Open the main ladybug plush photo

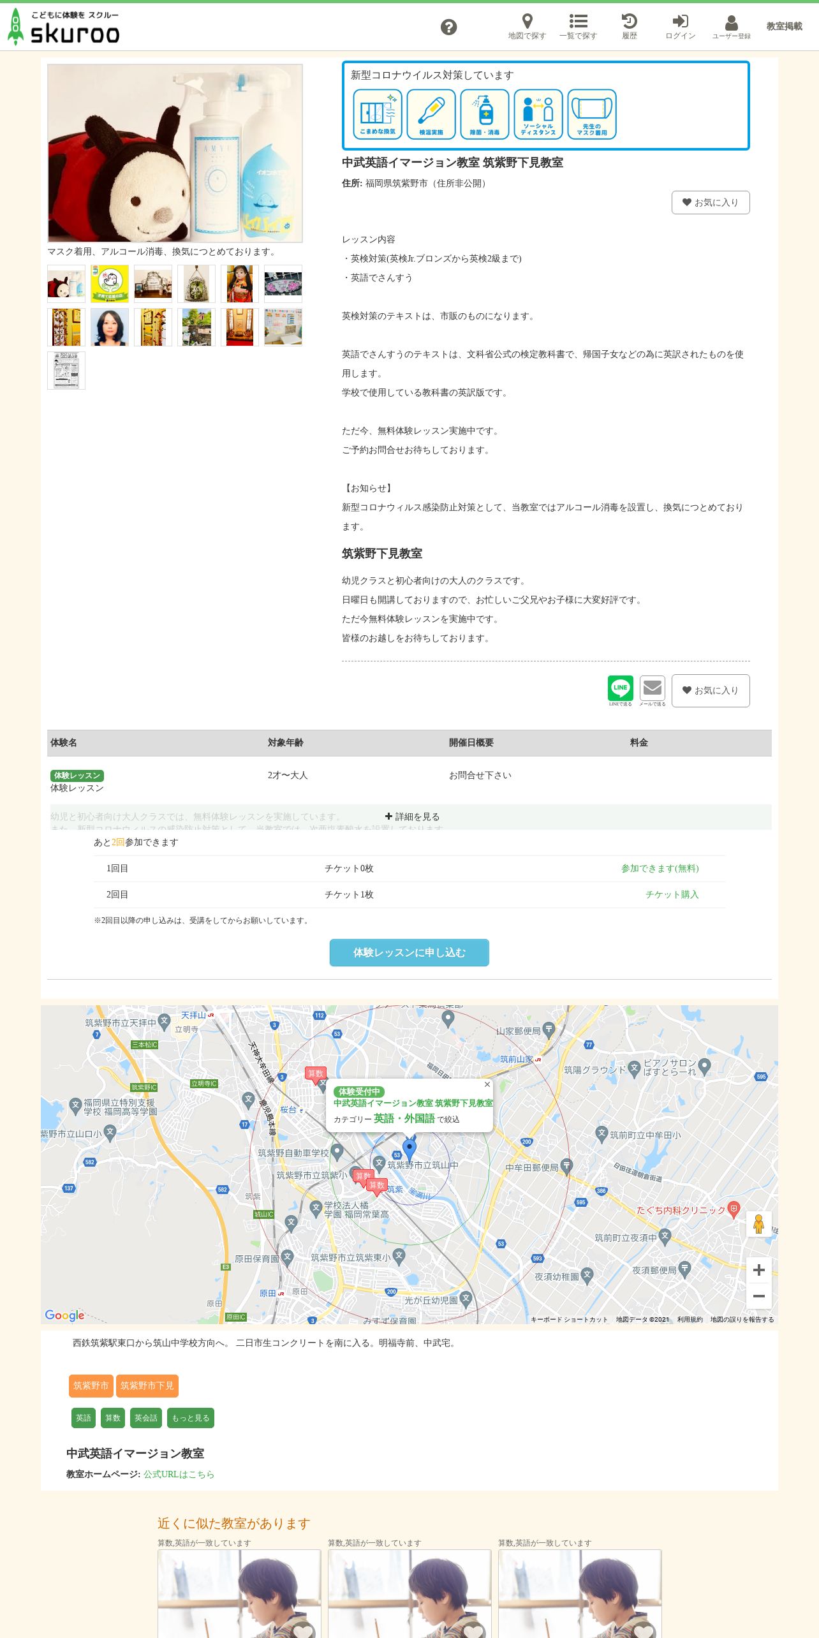click(175, 153)
